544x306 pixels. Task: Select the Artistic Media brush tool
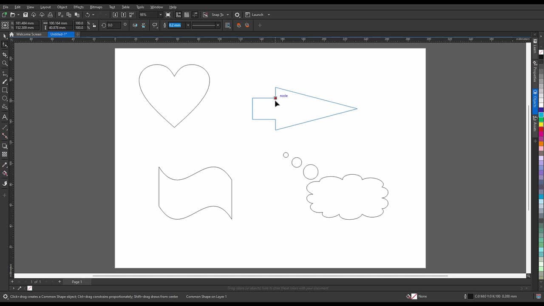click(x=5, y=82)
